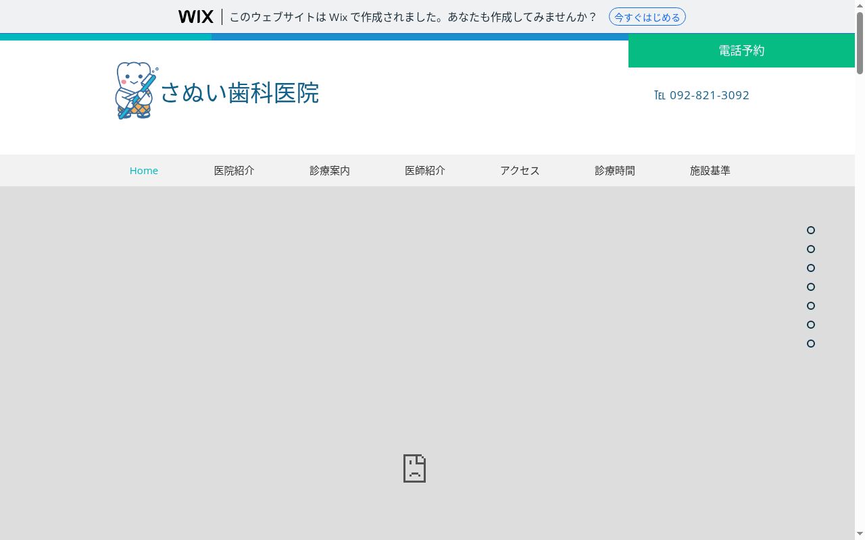The image size is (865, 540).
Task: Open the 診療案内 menu item
Action: [x=330, y=171]
